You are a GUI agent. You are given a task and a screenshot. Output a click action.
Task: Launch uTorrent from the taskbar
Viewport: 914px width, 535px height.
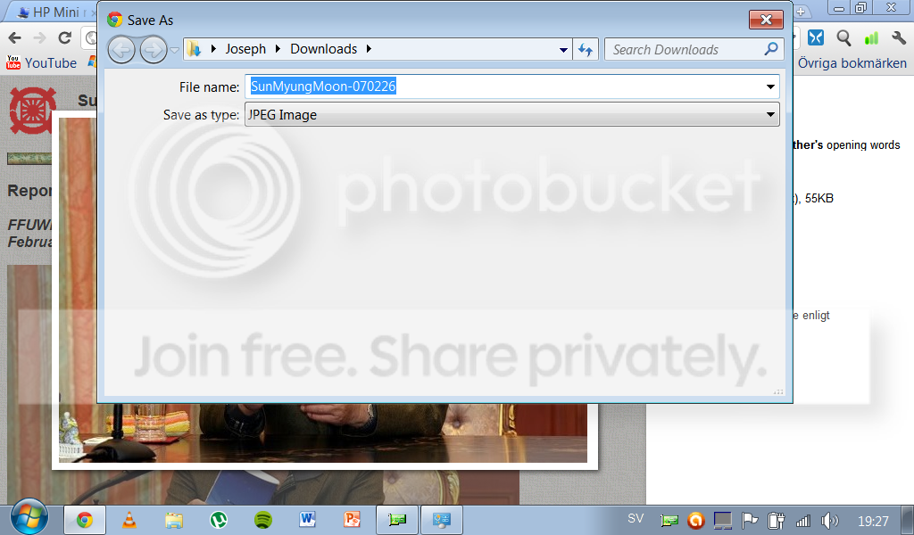click(219, 519)
